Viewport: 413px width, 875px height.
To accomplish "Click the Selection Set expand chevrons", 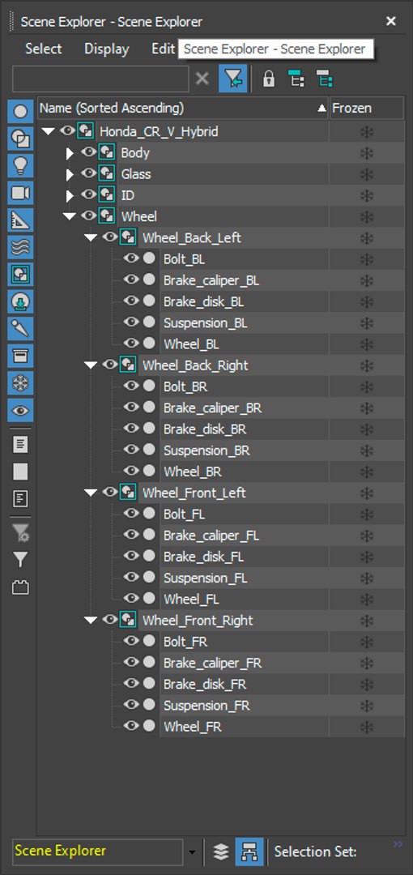I will [x=398, y=844].
